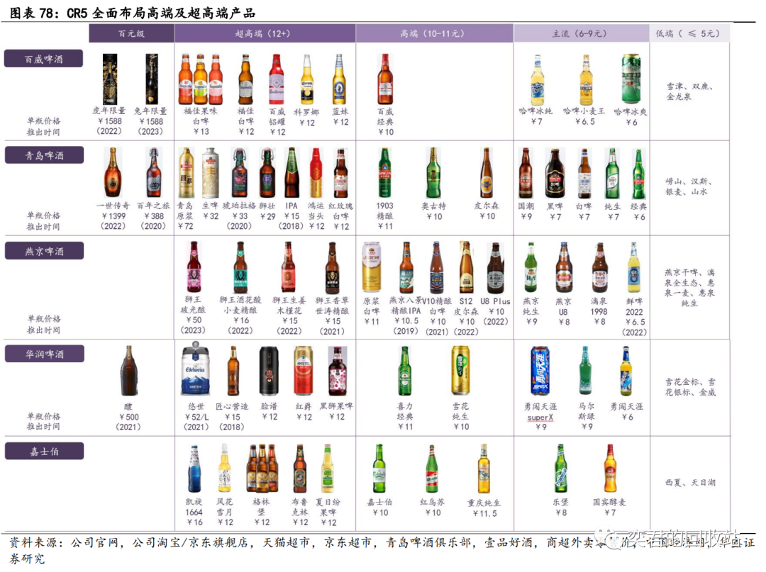Screen dimensions: 766x572
Task: Click the 漓泉1998 bottle image
Action: [599, 267]
